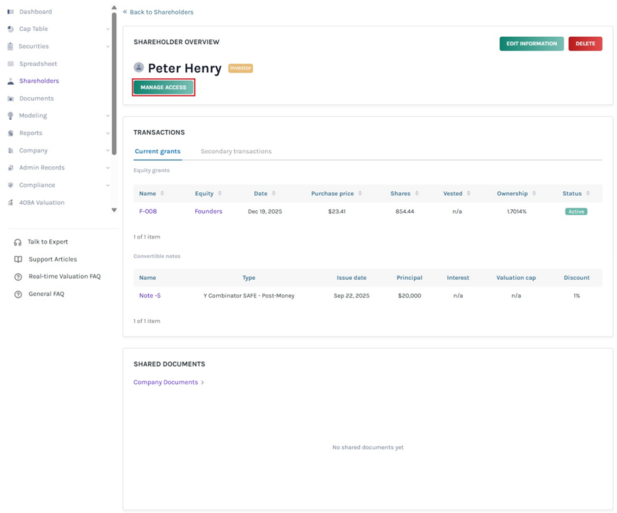Open convertible note Note -5
Image resolution: width=617 pixels, height=513 pixels.
(x=150, y=296)
